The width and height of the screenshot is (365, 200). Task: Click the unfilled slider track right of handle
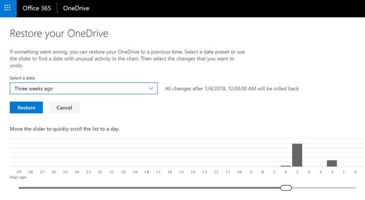324,188
